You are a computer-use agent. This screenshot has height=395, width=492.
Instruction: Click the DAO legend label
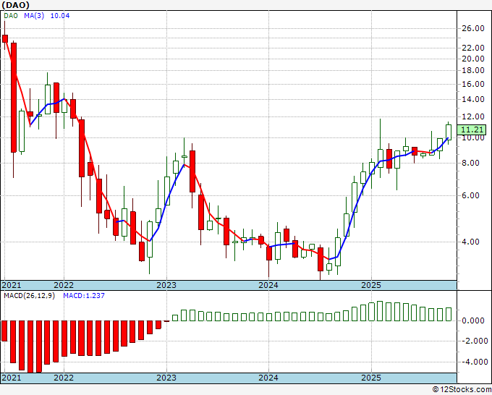coord(11,16)
